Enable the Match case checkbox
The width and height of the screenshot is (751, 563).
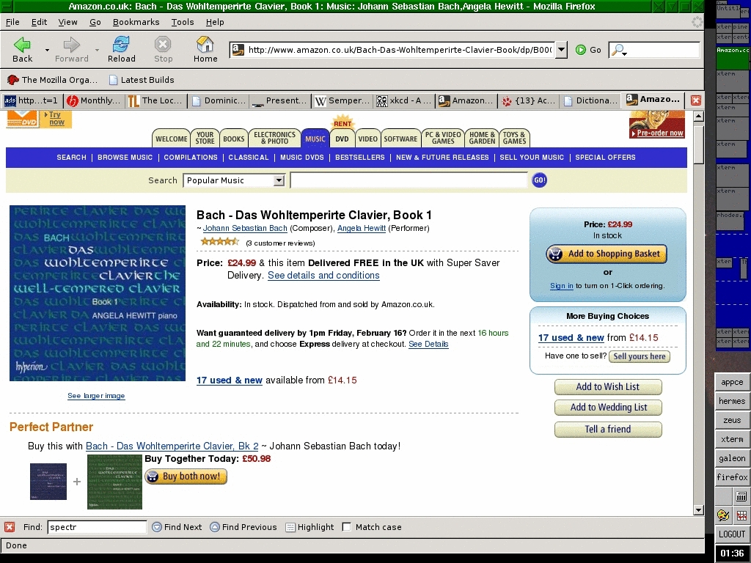coord(347,527)
